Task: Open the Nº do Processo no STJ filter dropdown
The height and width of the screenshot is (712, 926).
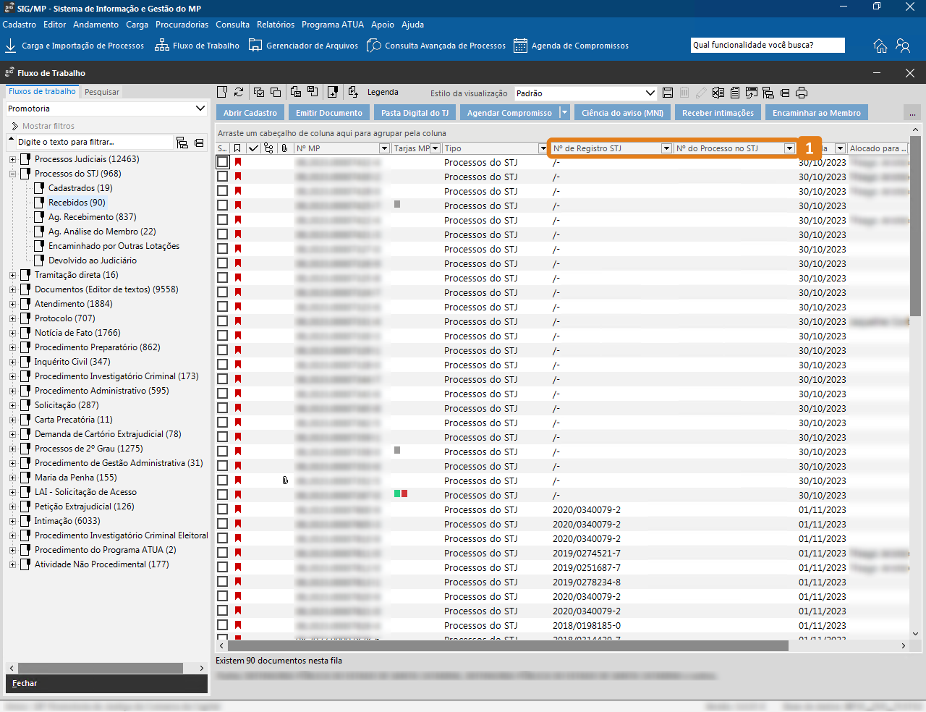Action: (789, 148)
